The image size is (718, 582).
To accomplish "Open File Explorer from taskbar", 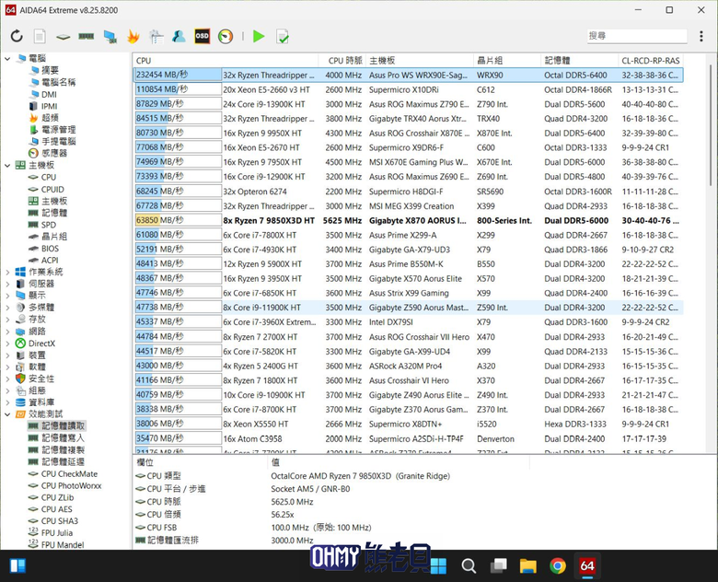I will click(x=527, y=566).
